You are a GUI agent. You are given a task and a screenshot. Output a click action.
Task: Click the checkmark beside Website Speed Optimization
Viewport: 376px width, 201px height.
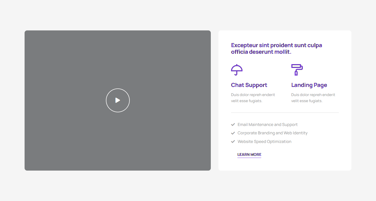coord(233,142)
